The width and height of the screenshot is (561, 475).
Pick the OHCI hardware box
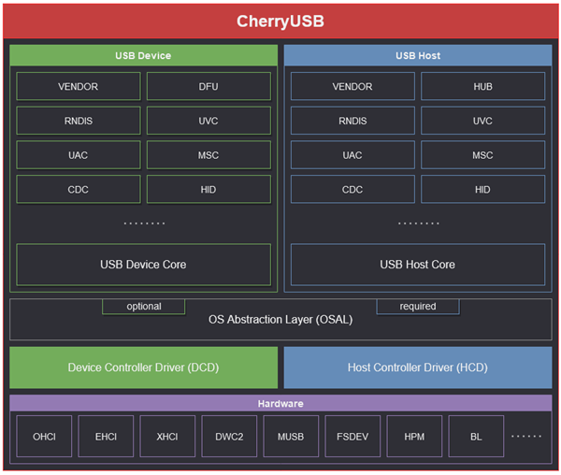tap(44, 436)
